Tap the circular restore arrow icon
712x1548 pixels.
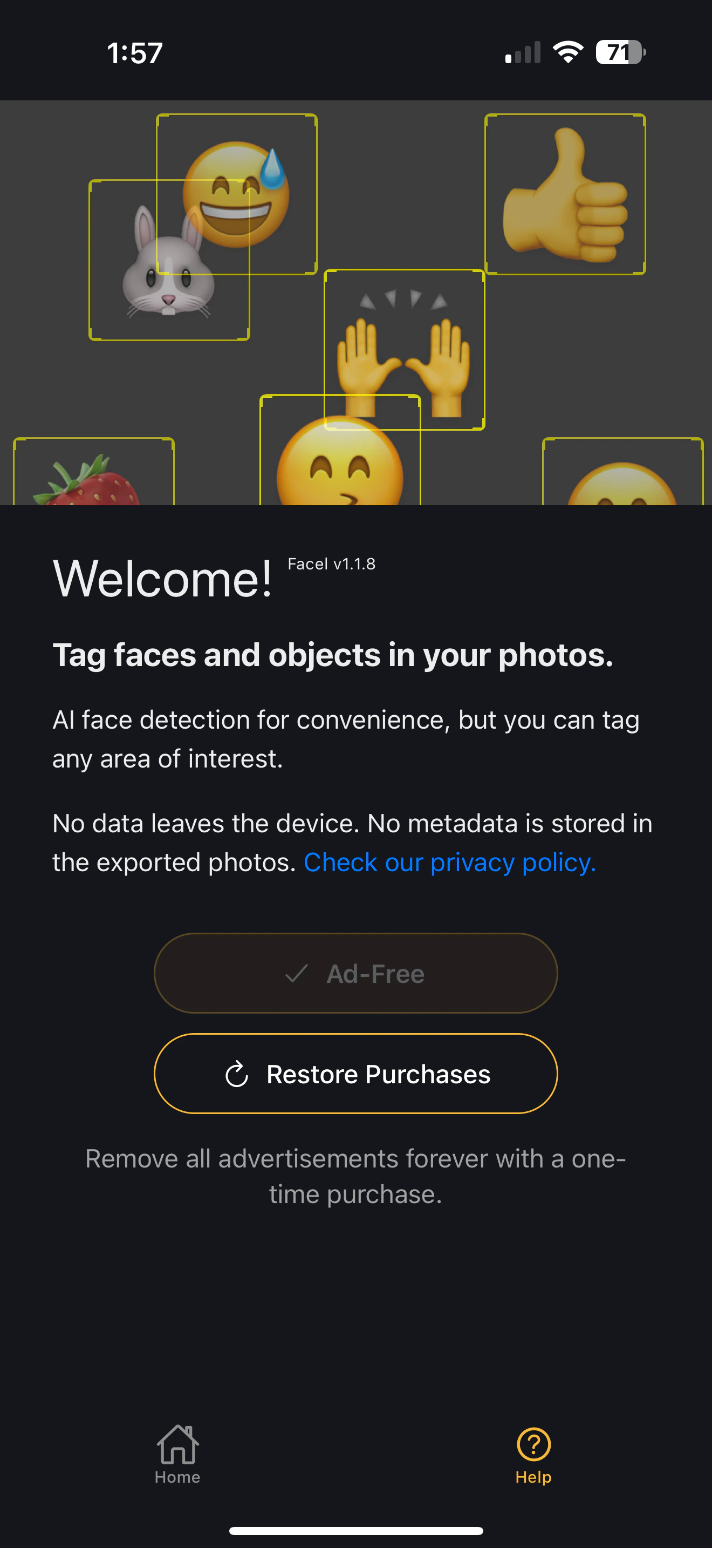point(237,1074)
